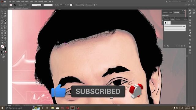This screenshot has height=110, width=196.
Task: Select the Selection tool arrow
Action: tap(2, 11)
